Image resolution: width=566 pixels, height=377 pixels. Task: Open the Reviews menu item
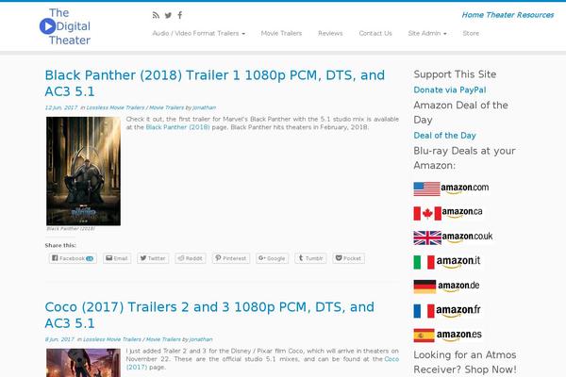click(x=330, y=33)
